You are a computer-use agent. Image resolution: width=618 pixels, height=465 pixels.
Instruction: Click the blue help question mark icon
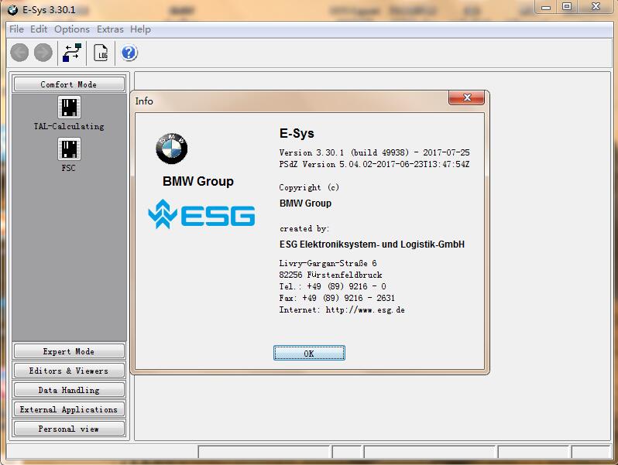(x=129, y=53)
